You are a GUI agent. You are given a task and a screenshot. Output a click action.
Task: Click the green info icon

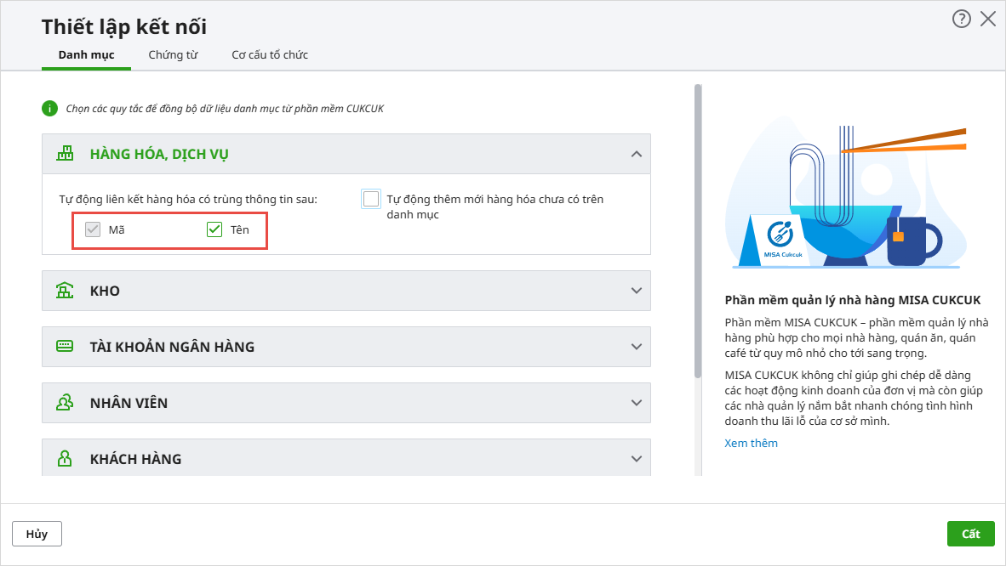[49, 109]
